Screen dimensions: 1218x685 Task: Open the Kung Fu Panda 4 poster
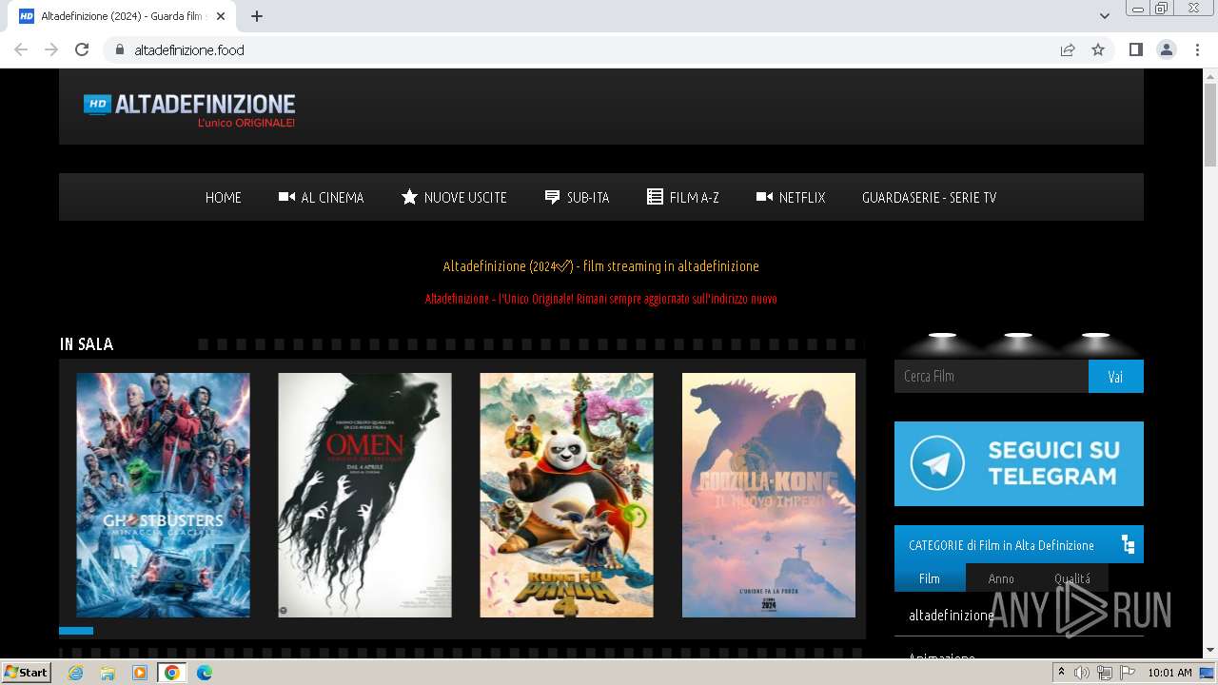pyautogui.click(x=566, y=495)
